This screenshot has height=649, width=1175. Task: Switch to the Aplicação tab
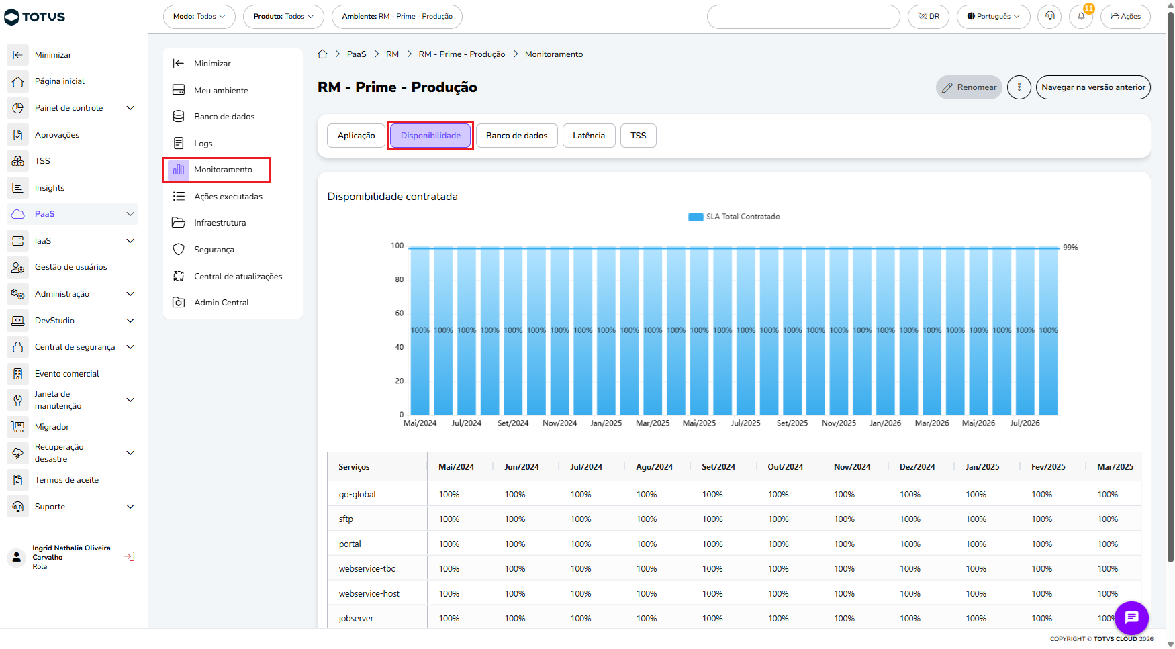pyautogui.click(x=357, y=136)
